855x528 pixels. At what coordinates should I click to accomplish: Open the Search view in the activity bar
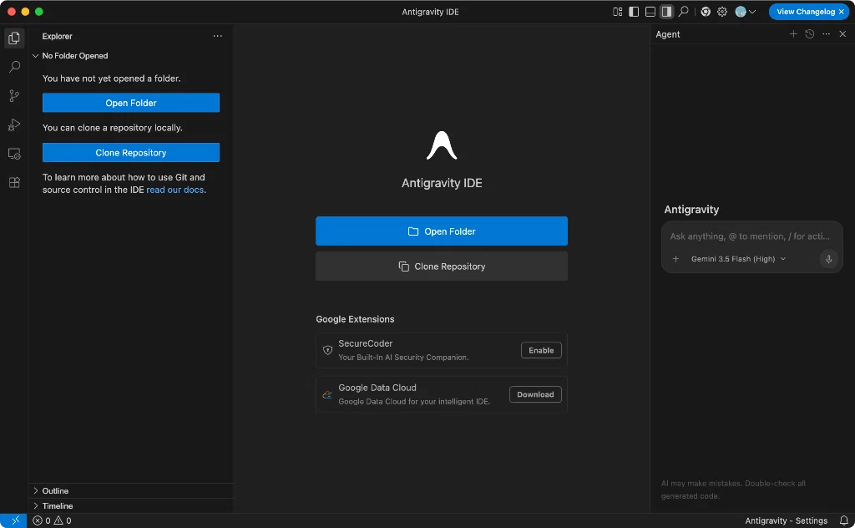pyautogui.click(x=15, y=67)
